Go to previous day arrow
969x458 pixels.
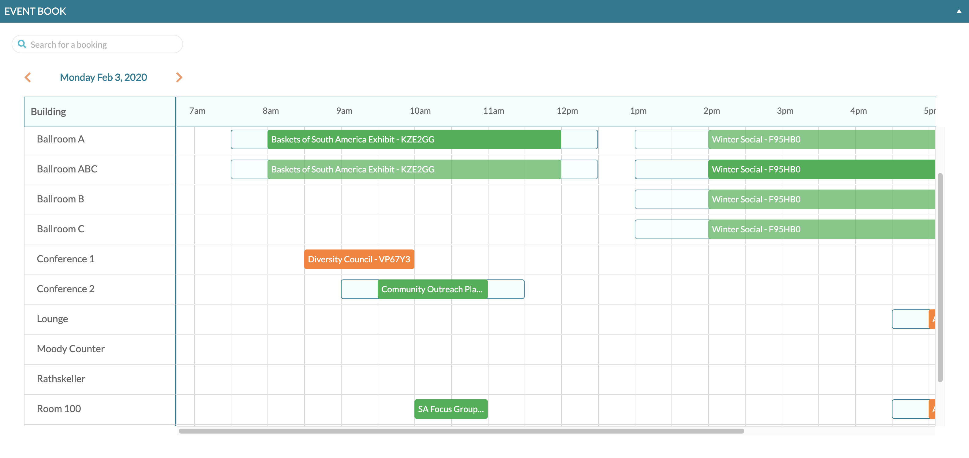[x=28, y=77]
